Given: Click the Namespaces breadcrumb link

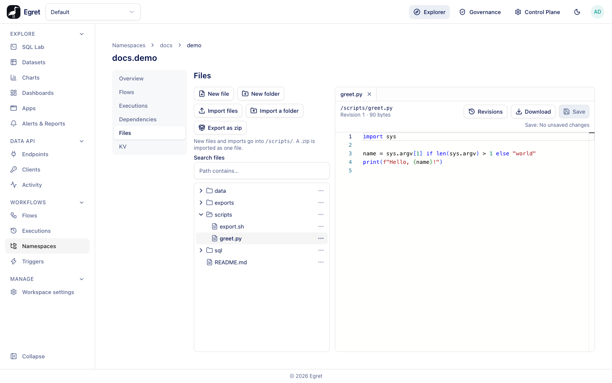Looking at the screenshot, I should pyautogui.click(x=129, y=45).
